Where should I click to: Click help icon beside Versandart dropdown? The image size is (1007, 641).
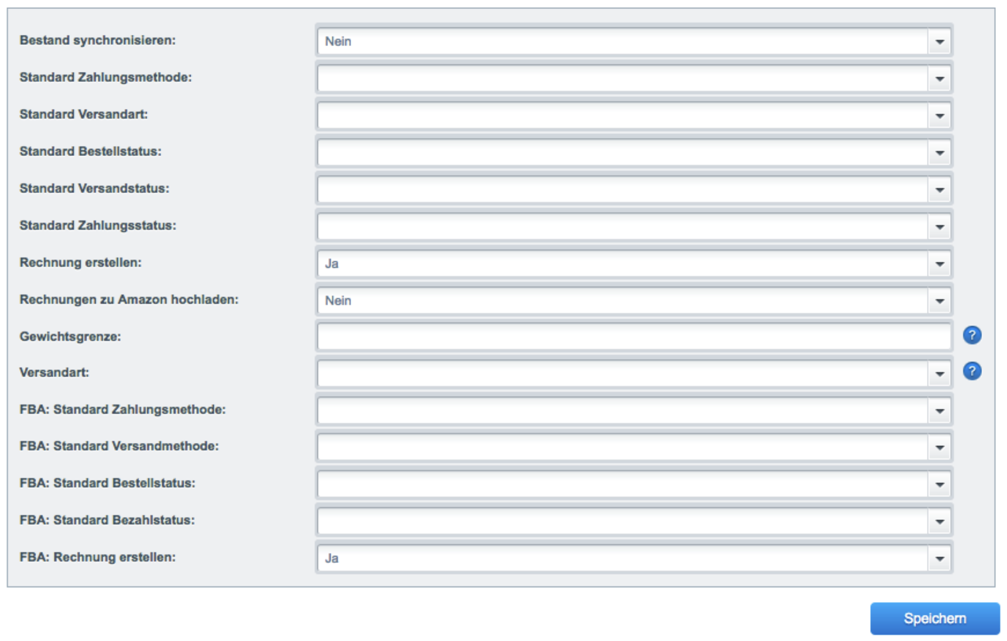[971, 371]
